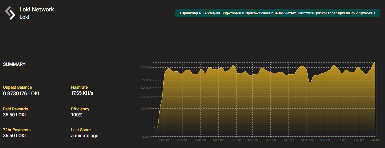Image resolution: width=385 pixels, height=148 pixels.
Task: Click the 2:11 am time label
Action: (236, 140)
